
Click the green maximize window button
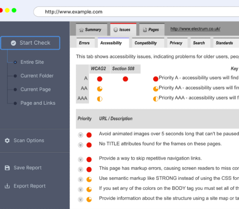[x=14, y=11]
